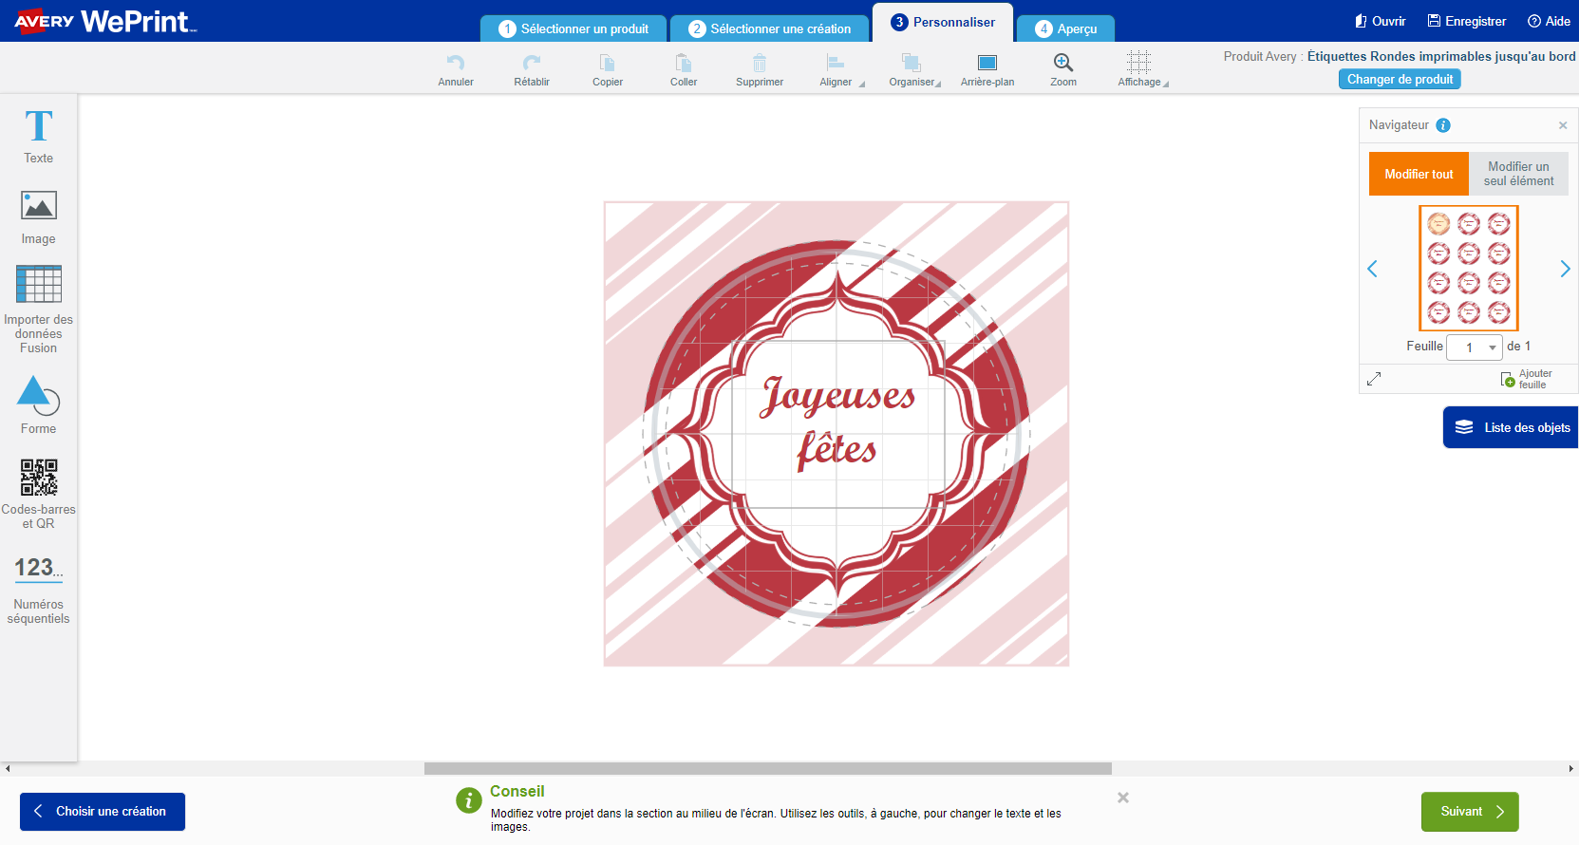Select the Personnaliser tab
This screenshot has height=845, width=1579.
click(x=943, y=22)
